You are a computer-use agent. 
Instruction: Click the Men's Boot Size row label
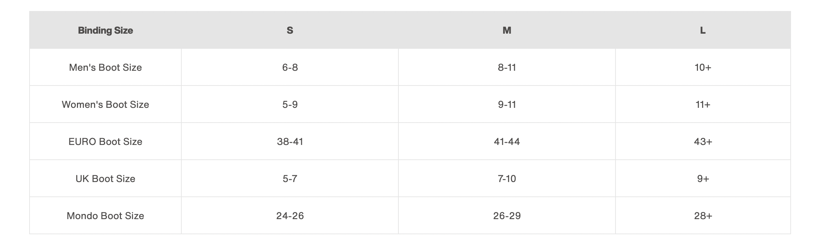pos(105,67)
